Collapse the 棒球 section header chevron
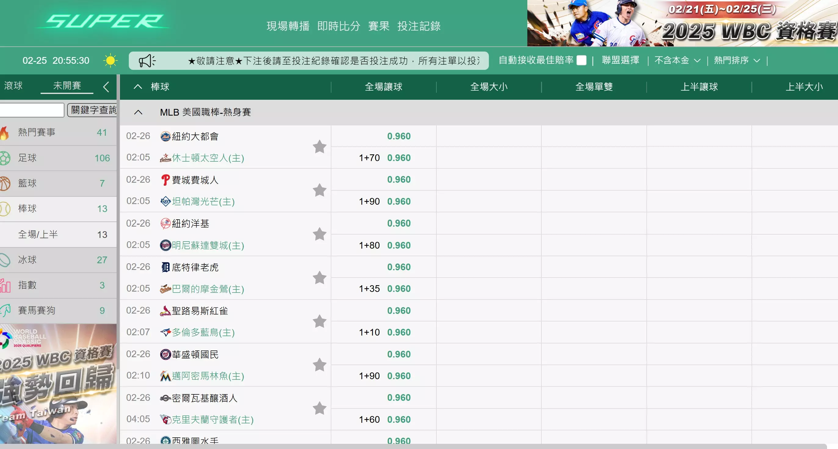The image size is (838, 449). [x=138, y=87]
